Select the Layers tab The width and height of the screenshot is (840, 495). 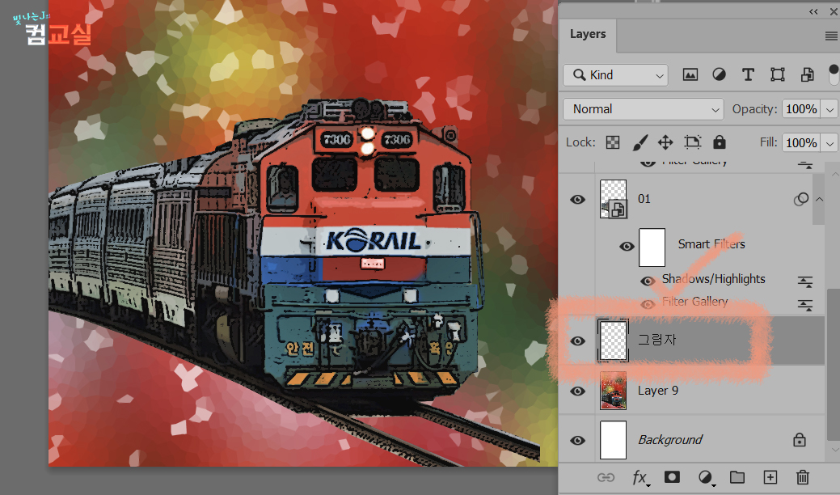[588, 34]
